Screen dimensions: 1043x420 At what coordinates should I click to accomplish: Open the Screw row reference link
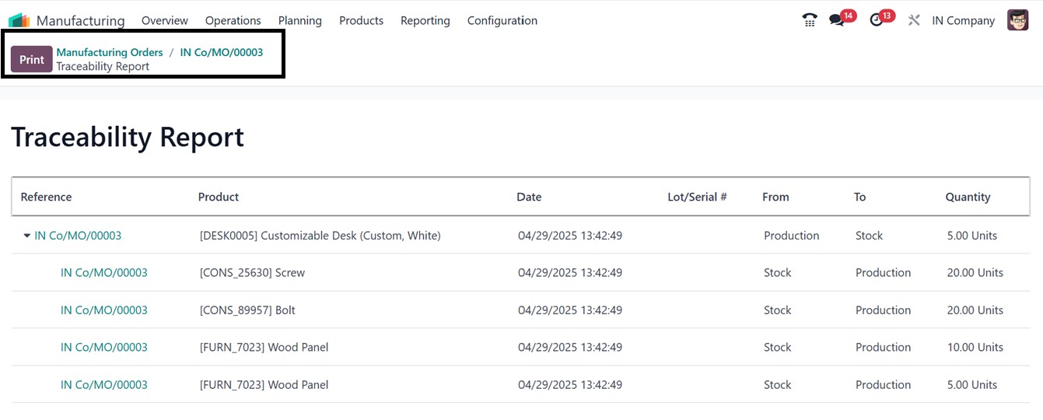click(103, 273)
